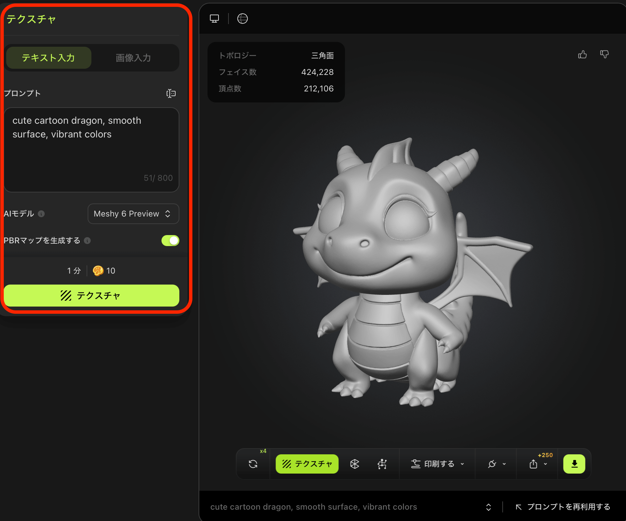Open the Meshy 6 Preview model dropdown
This screenshot has height=521, width=626.
pyautogui.click(x=133, y=214)
